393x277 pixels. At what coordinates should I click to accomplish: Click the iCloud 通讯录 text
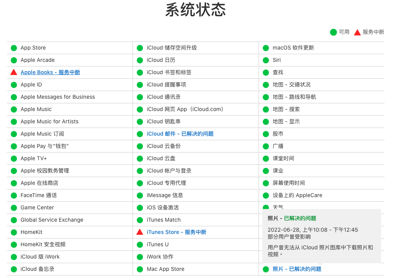[x=164, y=97]
